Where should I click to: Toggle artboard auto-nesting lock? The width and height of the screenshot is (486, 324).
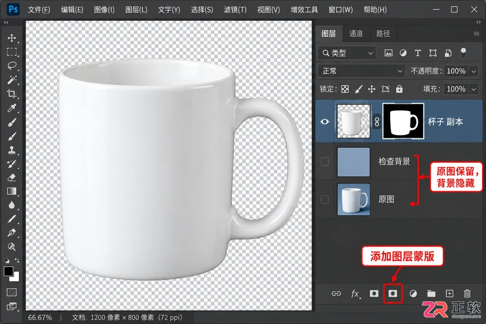click(386, 89)
